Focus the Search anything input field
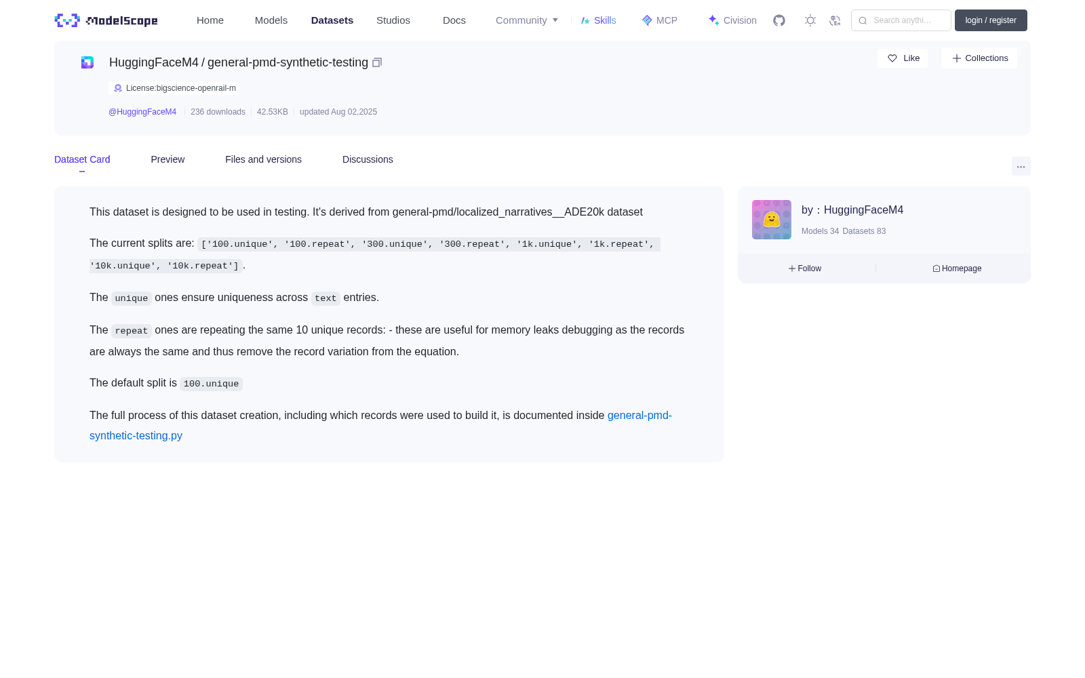Viewport: 1085px width, 678px height. [901, 20]
